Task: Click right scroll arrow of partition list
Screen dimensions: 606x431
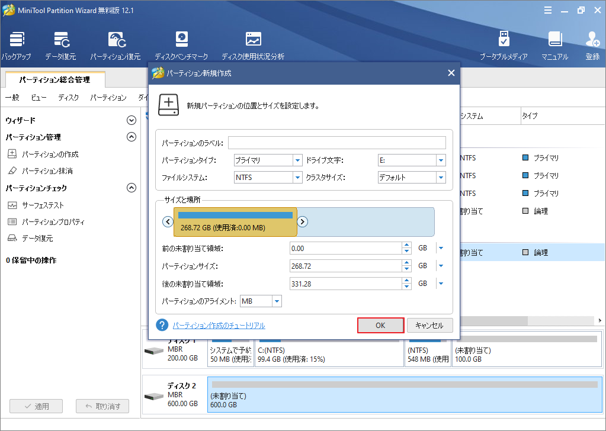Action: tap(600, 320)
